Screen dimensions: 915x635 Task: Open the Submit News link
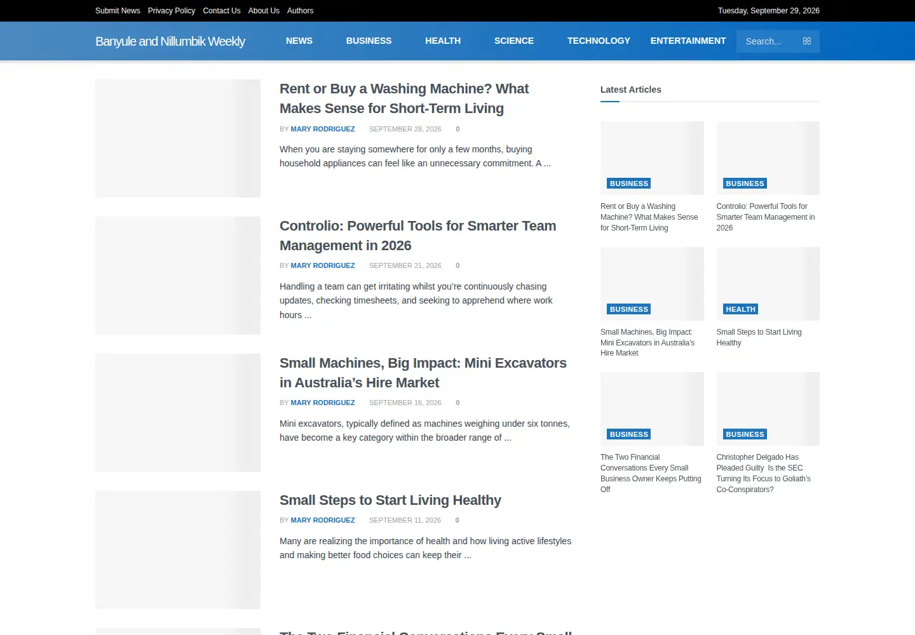point(118,11)
